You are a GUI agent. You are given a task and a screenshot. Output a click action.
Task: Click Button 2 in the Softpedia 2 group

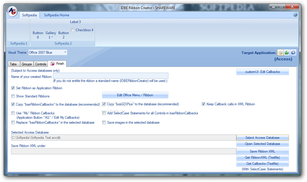(x=63, y=35)
